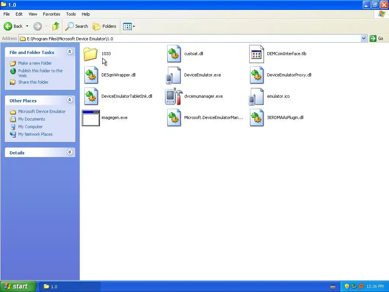This screenshot has width=389, height=292.
Task: Select the DeviceEmulatorTabletInk.dll icon
Action: (x=91, y=96)
